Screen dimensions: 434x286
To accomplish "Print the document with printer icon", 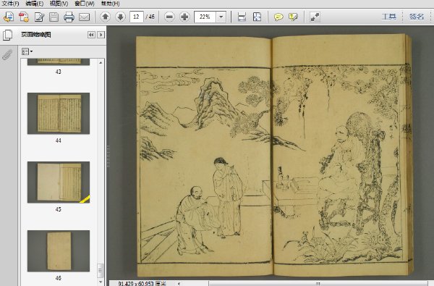I will coord(69,17).
